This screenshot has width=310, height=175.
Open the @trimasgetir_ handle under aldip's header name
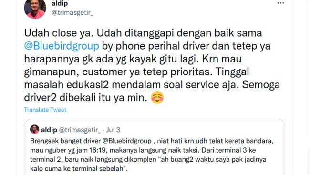(72, 13)
